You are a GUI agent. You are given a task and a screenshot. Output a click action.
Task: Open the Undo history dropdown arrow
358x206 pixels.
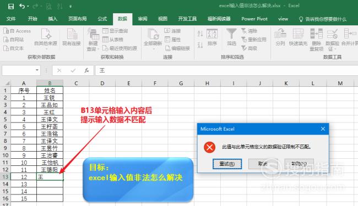[28, 6]
